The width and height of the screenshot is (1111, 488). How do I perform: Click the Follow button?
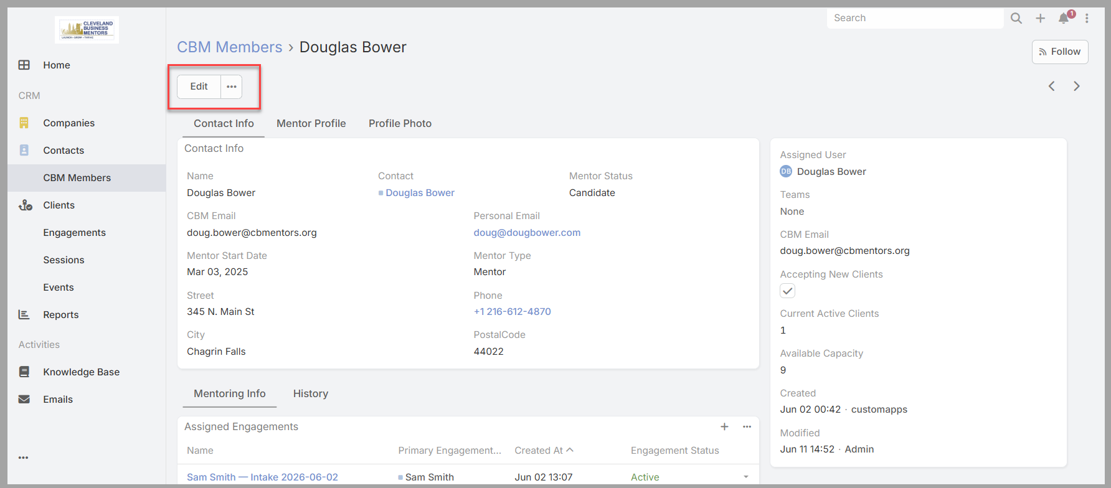(x=1060, y=52)
